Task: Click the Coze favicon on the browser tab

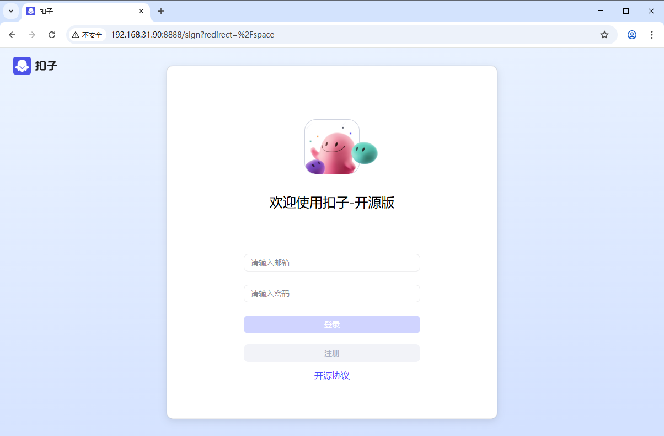Action: [30, 11]
